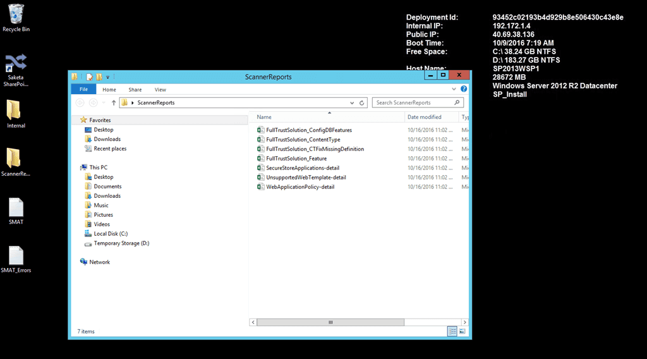
Task: Open Downloads under Favorites
Action: [x=107, y=139]
